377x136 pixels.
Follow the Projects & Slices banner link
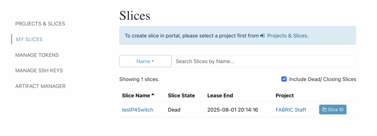click(287, 36)
